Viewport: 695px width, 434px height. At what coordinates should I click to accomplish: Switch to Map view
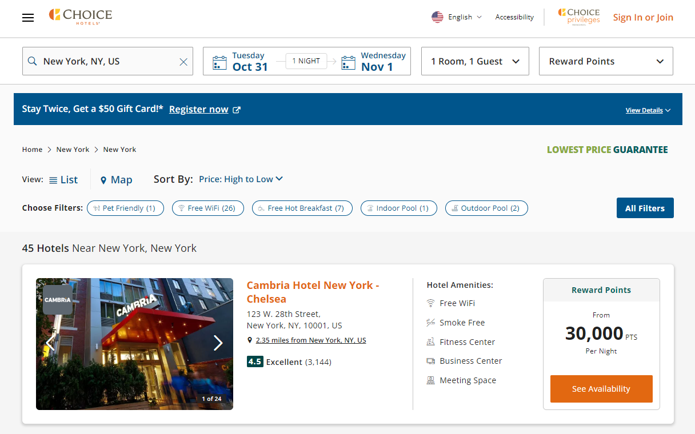116,179
